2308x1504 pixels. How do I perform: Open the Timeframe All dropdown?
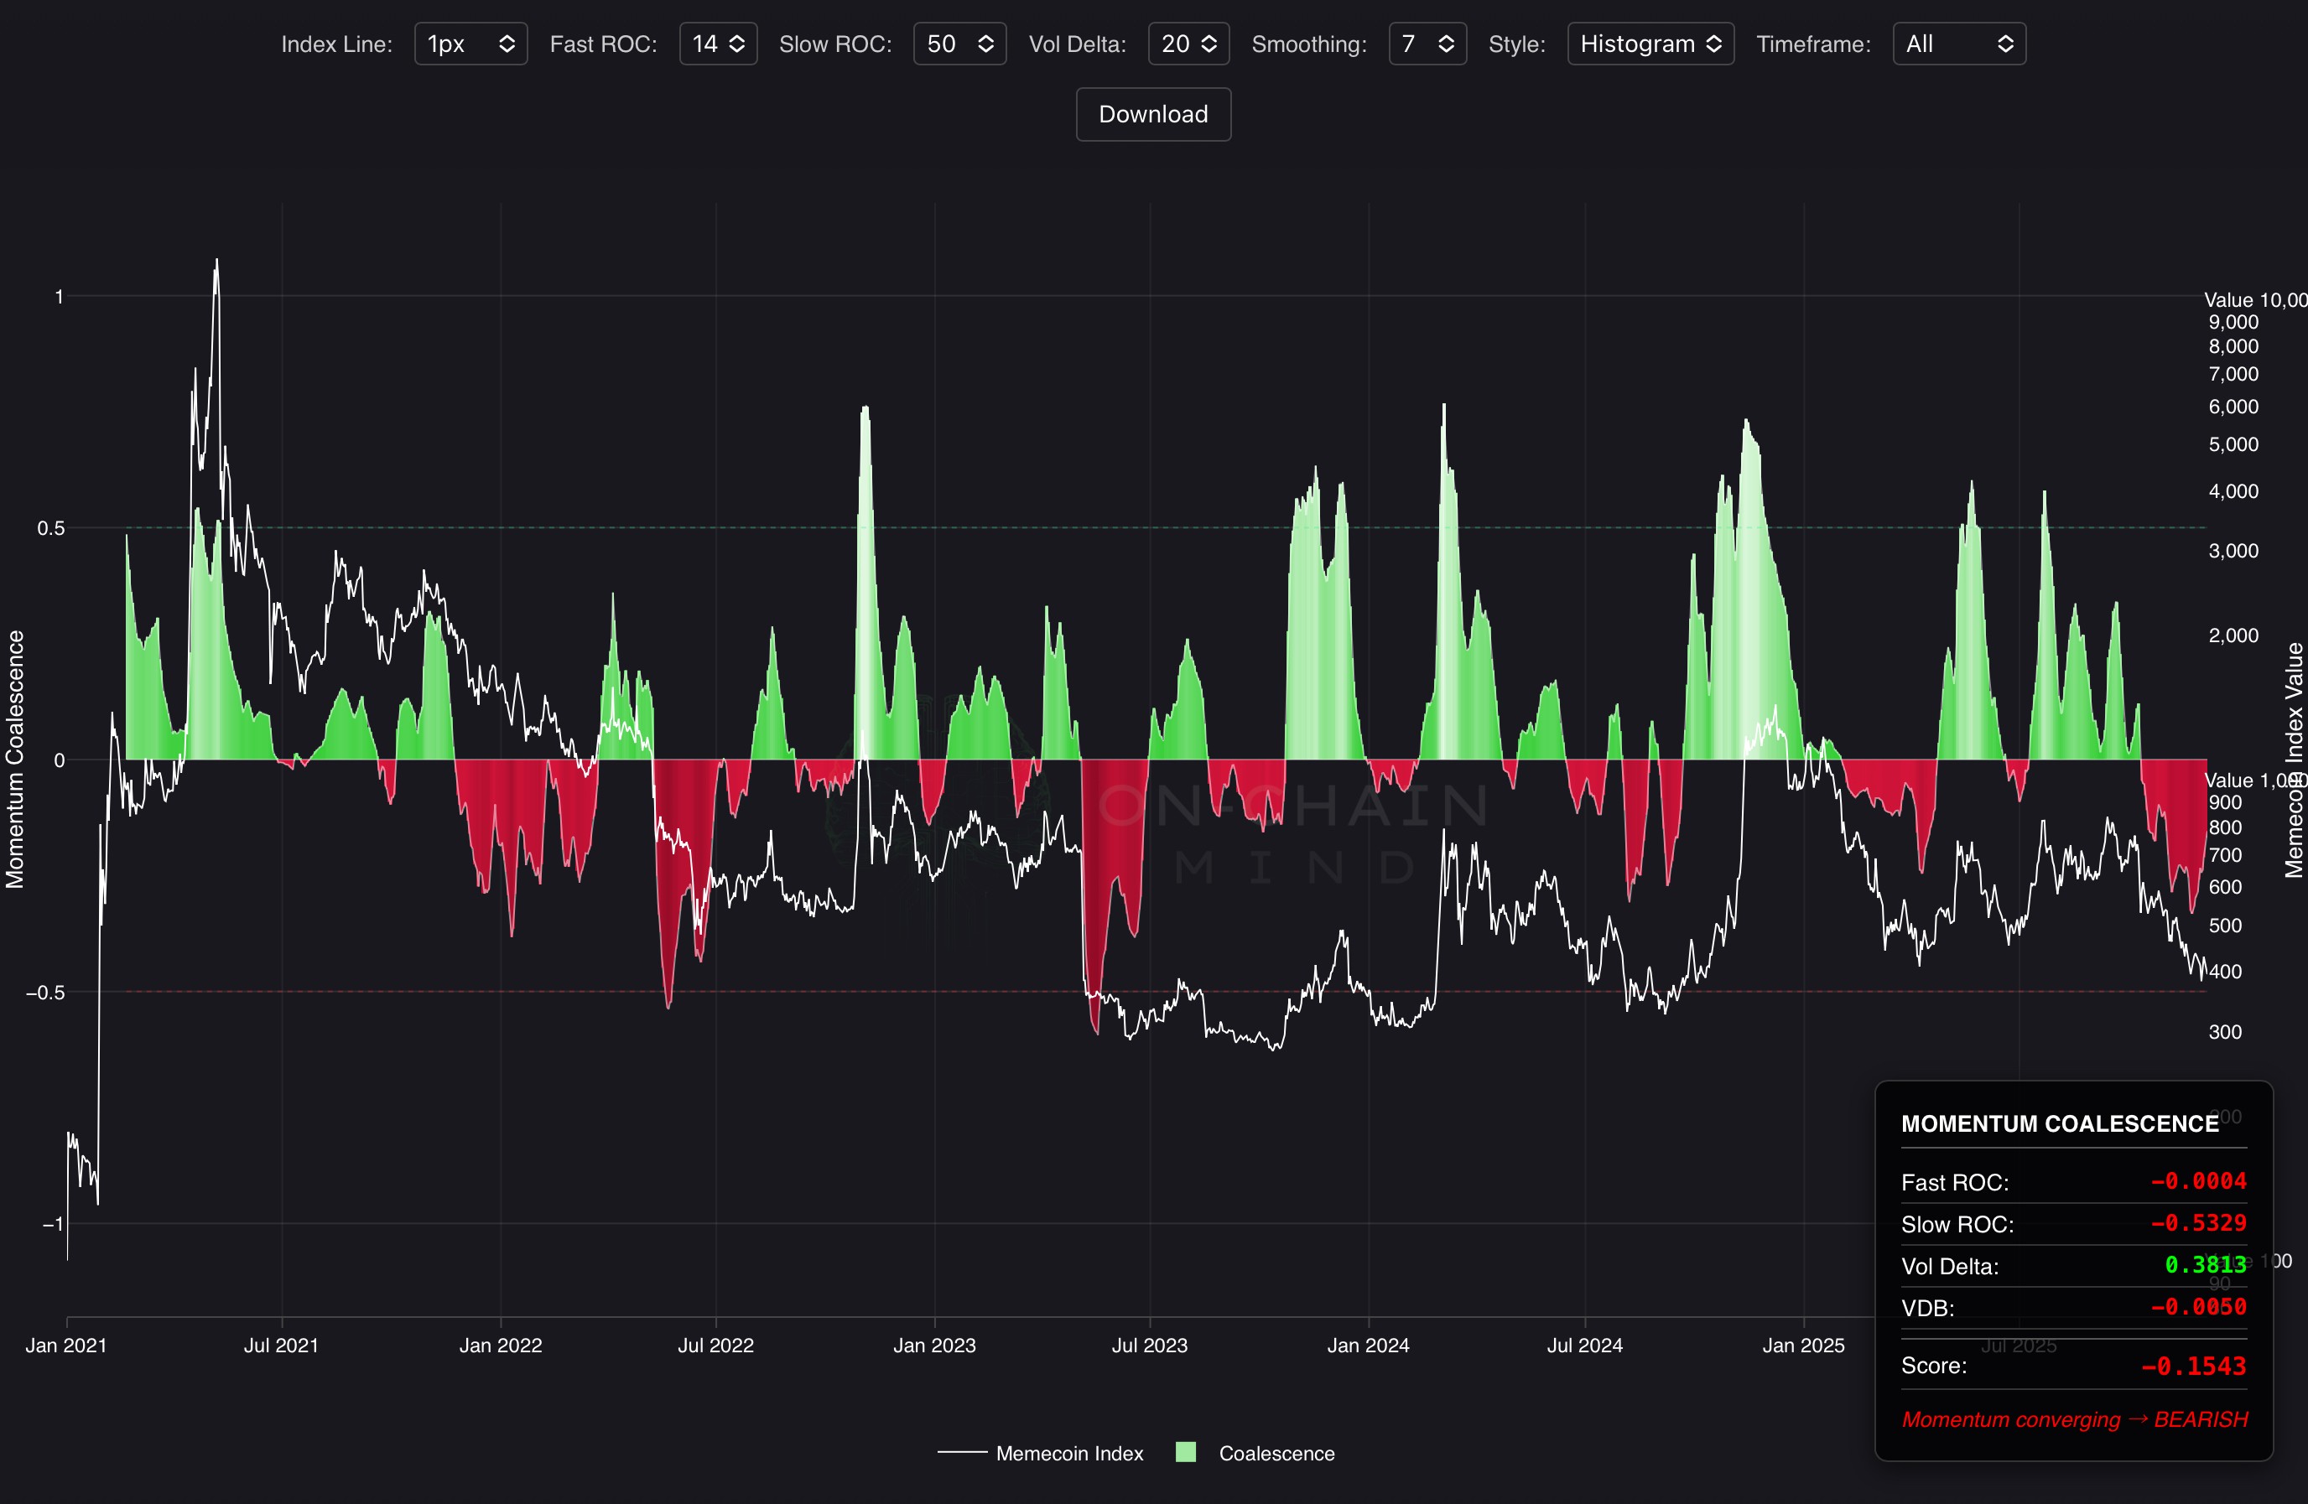[x=1958, y=44]
